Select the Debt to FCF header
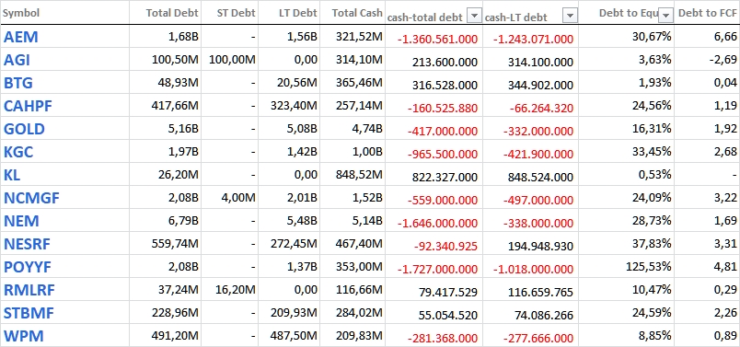Screen dimensions: 740x347 click(708, 13)
